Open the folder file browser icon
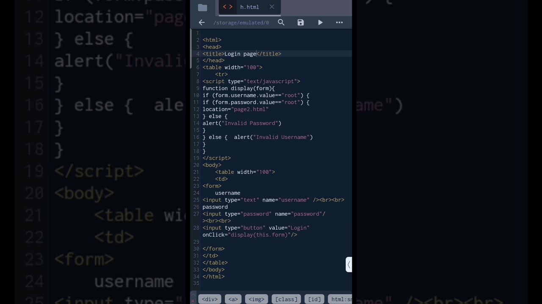 pos(202,7)
